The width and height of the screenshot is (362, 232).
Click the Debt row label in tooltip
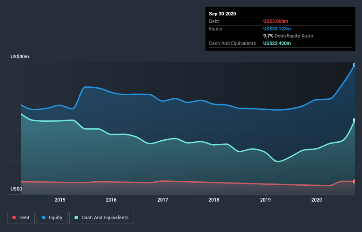click(214, 21)
